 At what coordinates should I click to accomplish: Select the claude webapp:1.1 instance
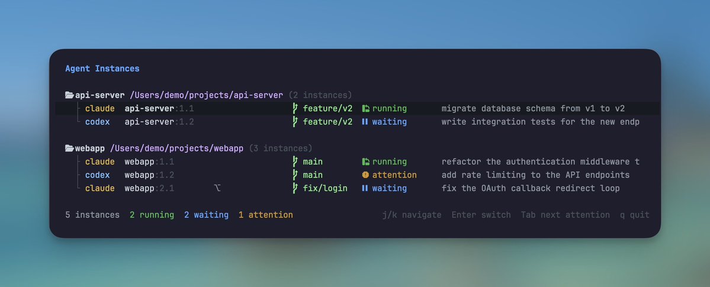357,162
